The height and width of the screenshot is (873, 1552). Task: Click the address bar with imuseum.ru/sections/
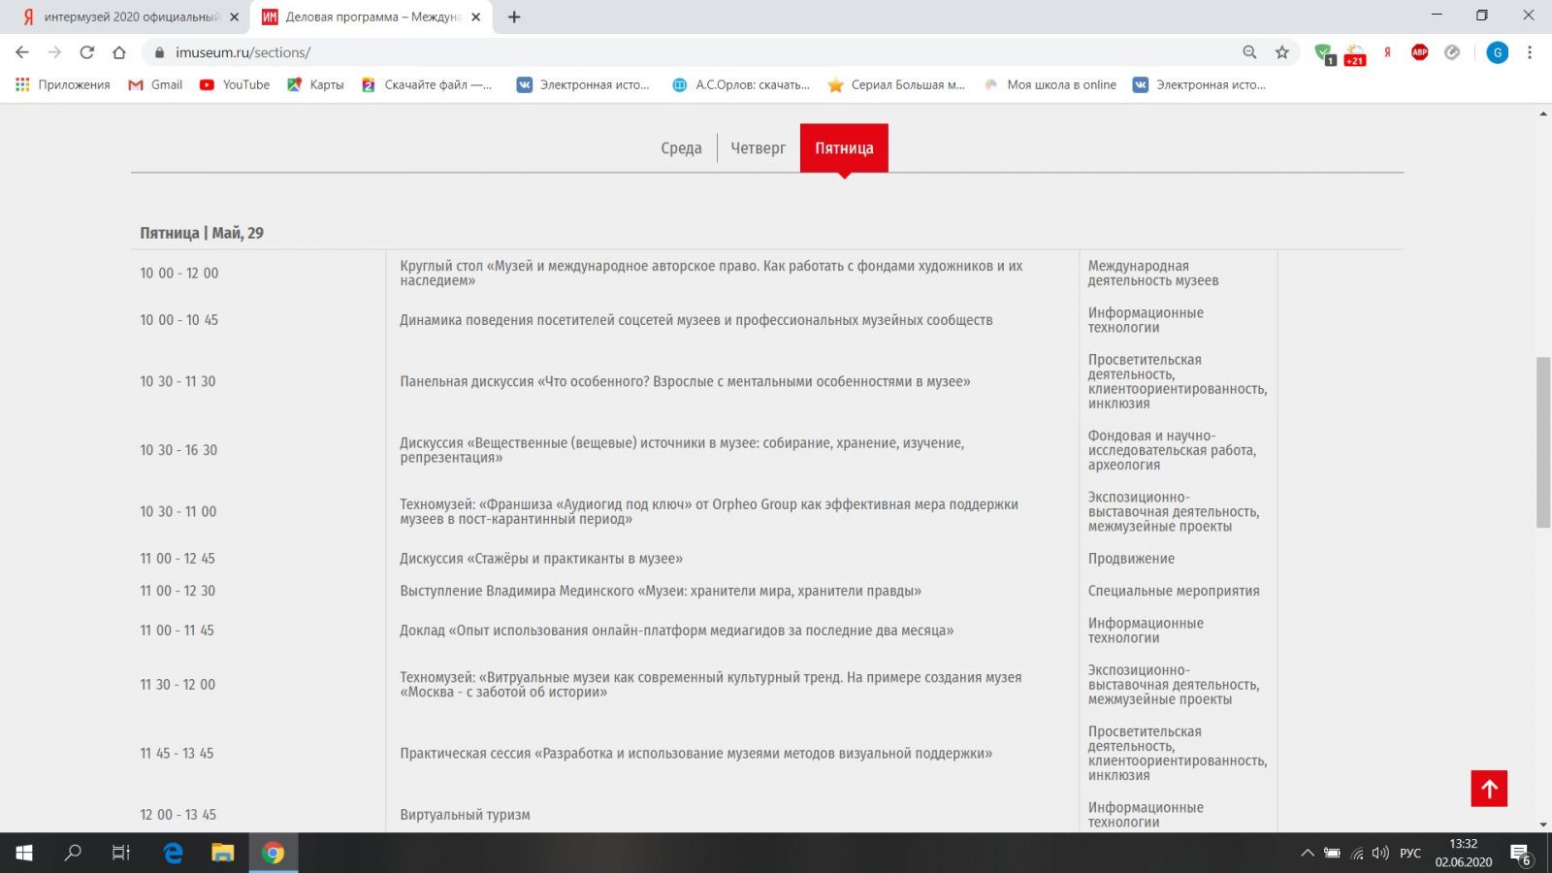pos(679,52)
